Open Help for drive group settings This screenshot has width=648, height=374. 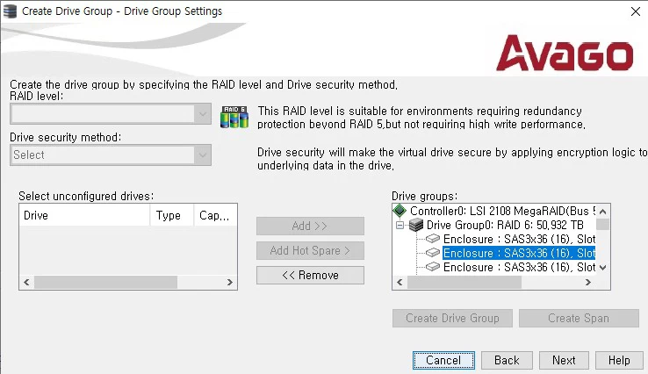619,360
